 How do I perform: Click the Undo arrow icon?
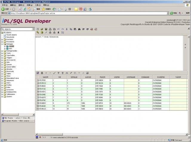58,29
